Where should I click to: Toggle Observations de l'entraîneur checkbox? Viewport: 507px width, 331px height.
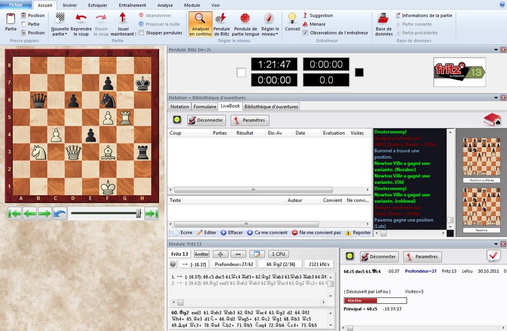click(x=305, y=33)
